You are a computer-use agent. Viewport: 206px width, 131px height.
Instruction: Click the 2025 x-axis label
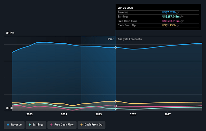(99, 114)
